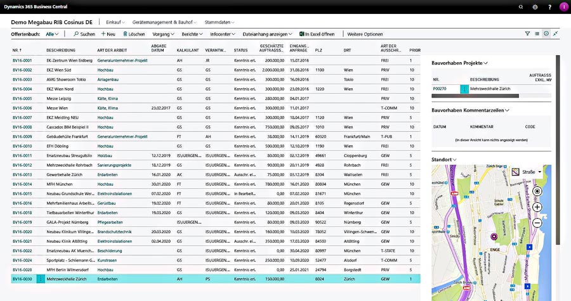Select the T-STATE cell

[x=388, y=250]
